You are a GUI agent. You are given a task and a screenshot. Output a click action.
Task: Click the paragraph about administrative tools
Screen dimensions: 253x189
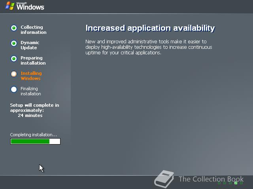(149, 47)
